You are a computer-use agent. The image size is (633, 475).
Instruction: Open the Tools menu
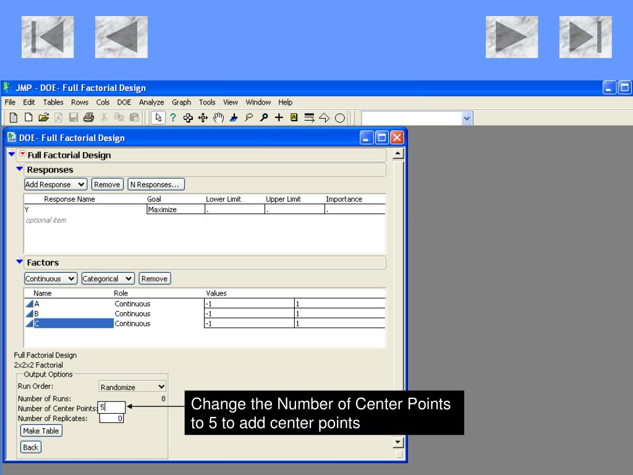207,102
